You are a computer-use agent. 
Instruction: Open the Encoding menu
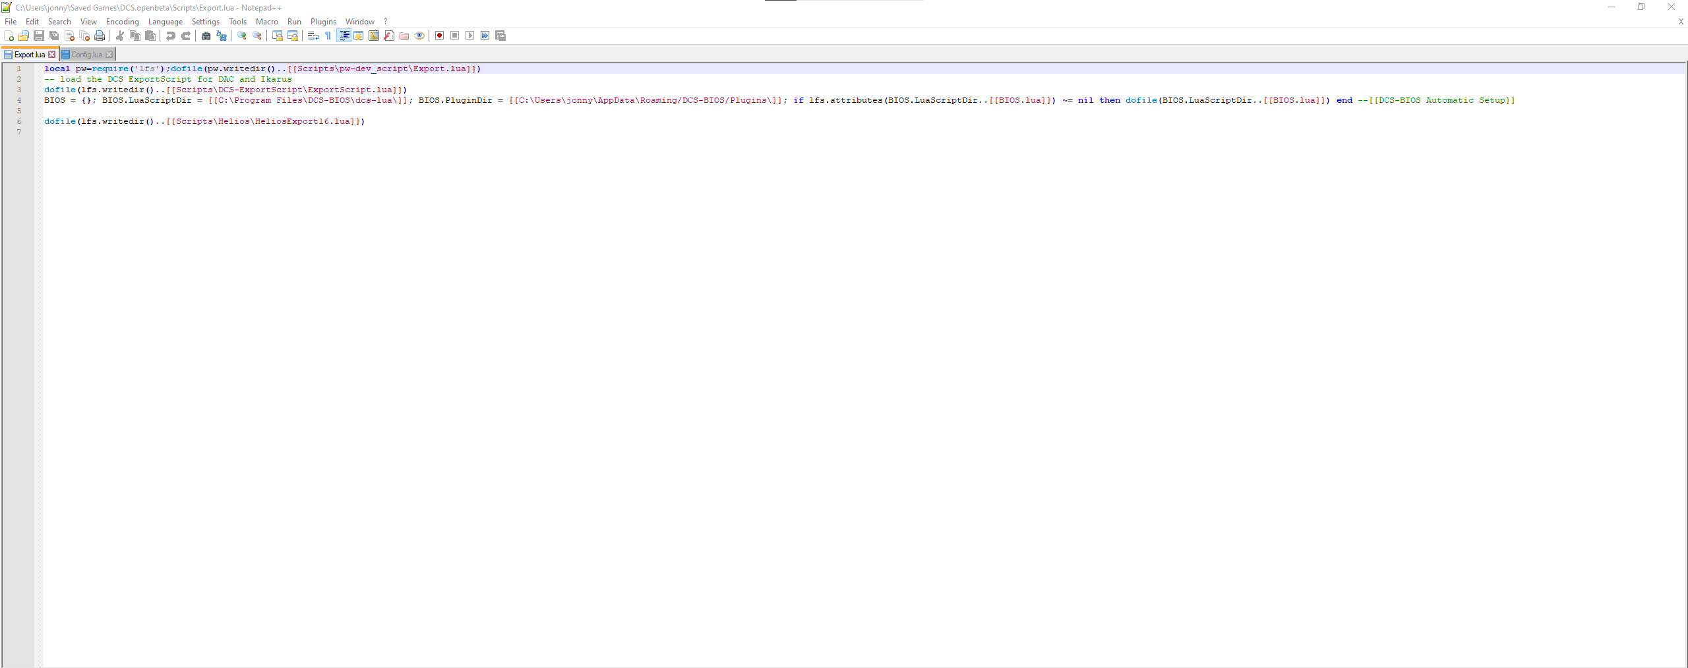[123, 22]
